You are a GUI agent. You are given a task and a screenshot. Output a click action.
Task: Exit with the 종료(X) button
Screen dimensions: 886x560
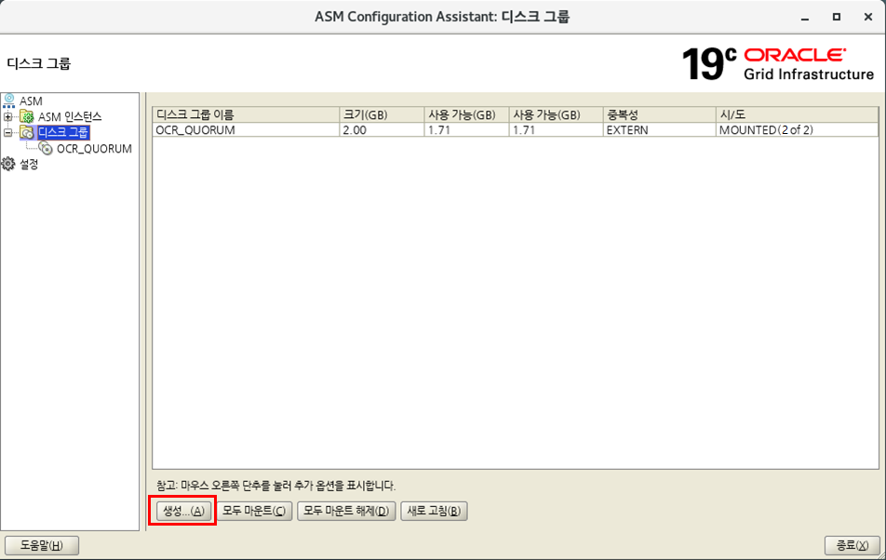(852, 545)
